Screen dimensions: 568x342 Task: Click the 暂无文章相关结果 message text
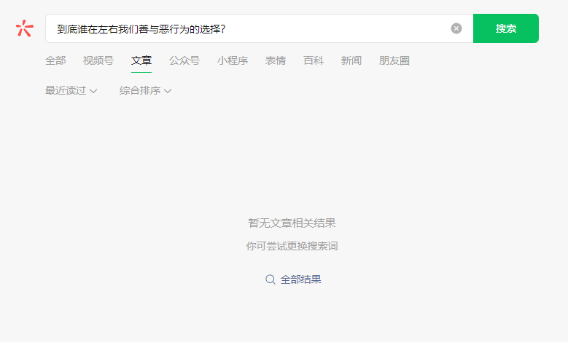click(292, 223)
